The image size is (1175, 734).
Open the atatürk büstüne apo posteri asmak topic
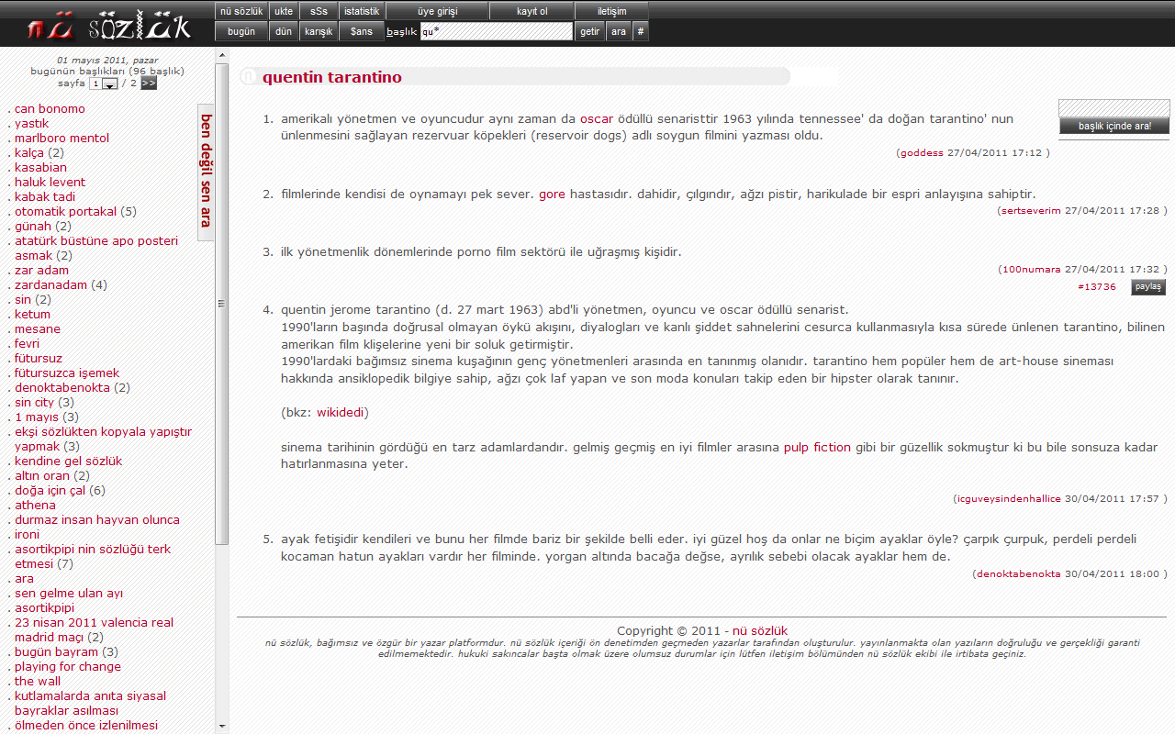(x=96, y=249)
